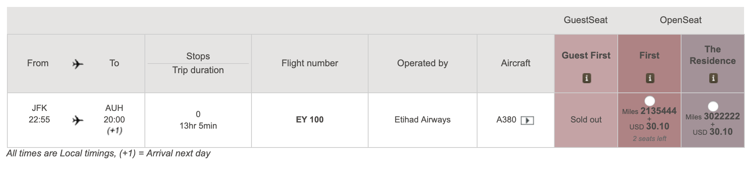Click the GuestSeat column group label
The height and width of the screenshot is (181, 751).
pyautogui.click(x=586, y=20)
